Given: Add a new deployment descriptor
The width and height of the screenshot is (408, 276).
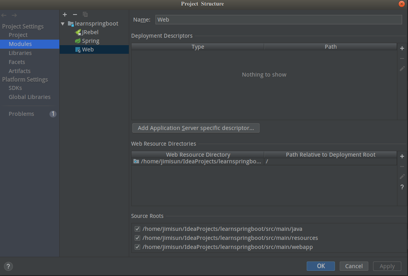Looking at the screenshot, I should pyautogui.click(x=402, y=48).
